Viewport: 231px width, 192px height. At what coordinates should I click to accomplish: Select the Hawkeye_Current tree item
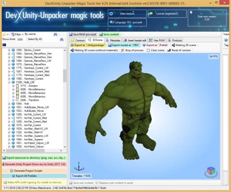coord(30,79)
